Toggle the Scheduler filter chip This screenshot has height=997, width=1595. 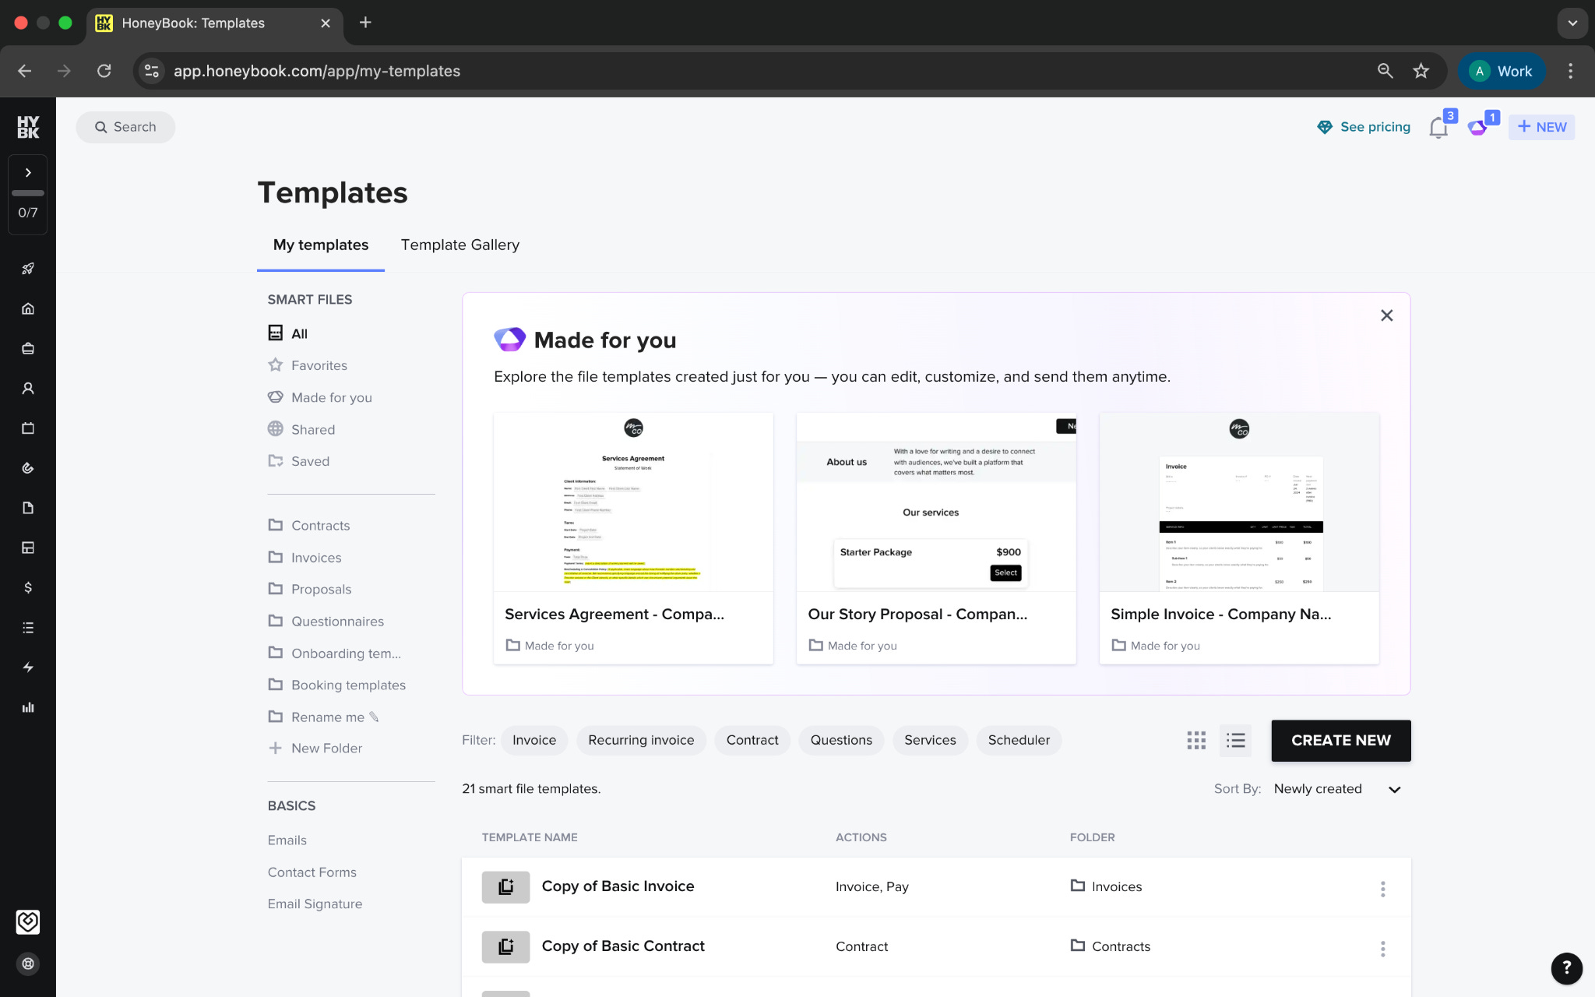pos(1018,740)
